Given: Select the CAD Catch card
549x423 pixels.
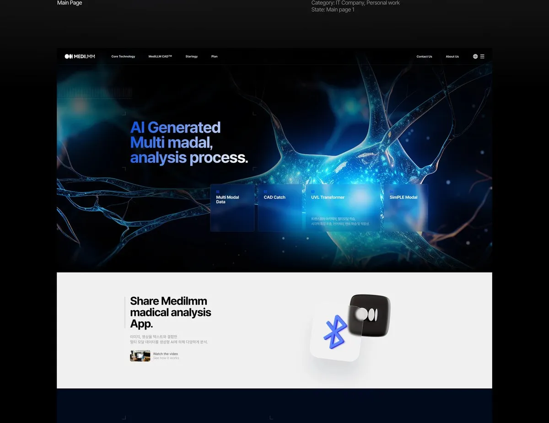Looking at the screenshot, I should click(280, 208).
